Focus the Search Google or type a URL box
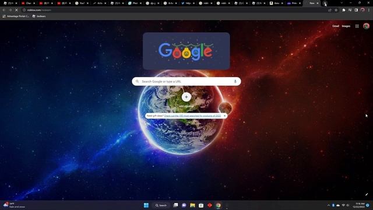The width and height of the screenshot is (373, 210). [x=186, y=82]
